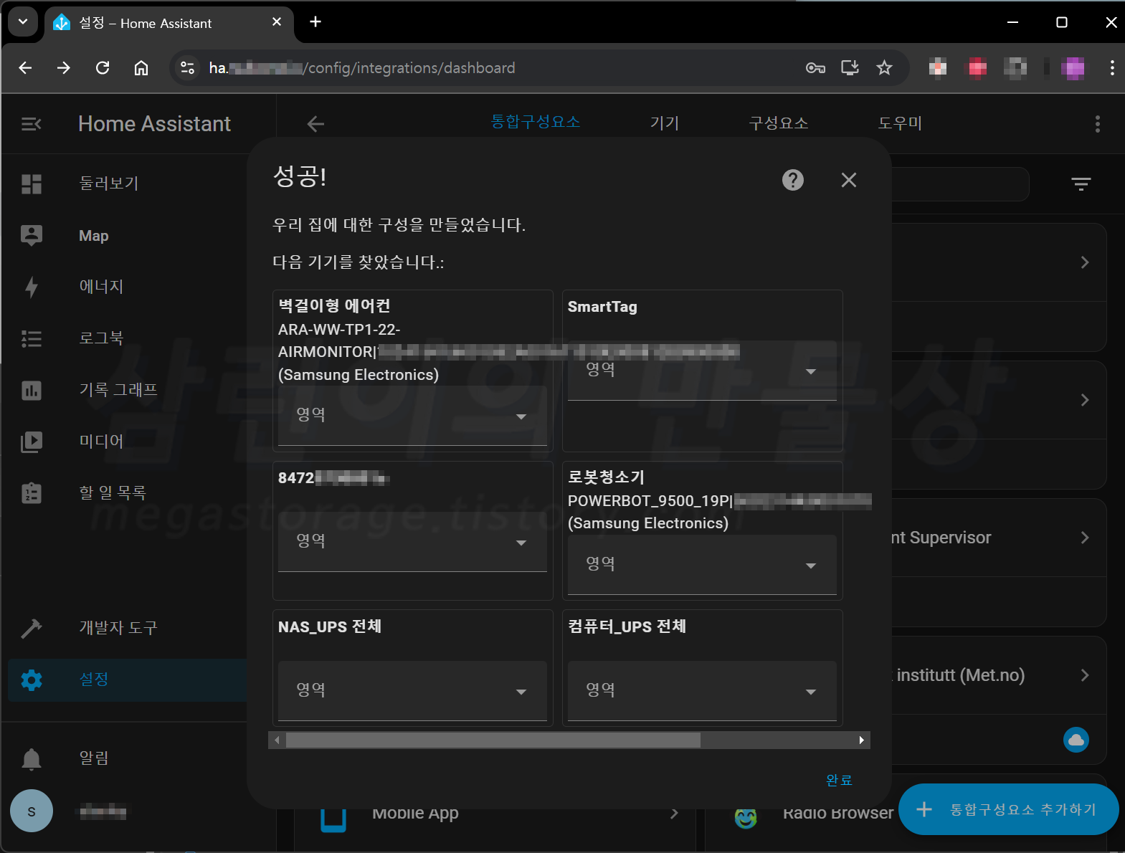Click the address bar URL field
The image size is (1125, 853).
(502, 67)
